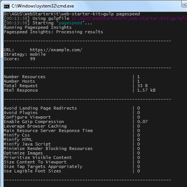Click the gulpfile path in purple
Viewport: 187px width, 187px height.
click(129, 18)
